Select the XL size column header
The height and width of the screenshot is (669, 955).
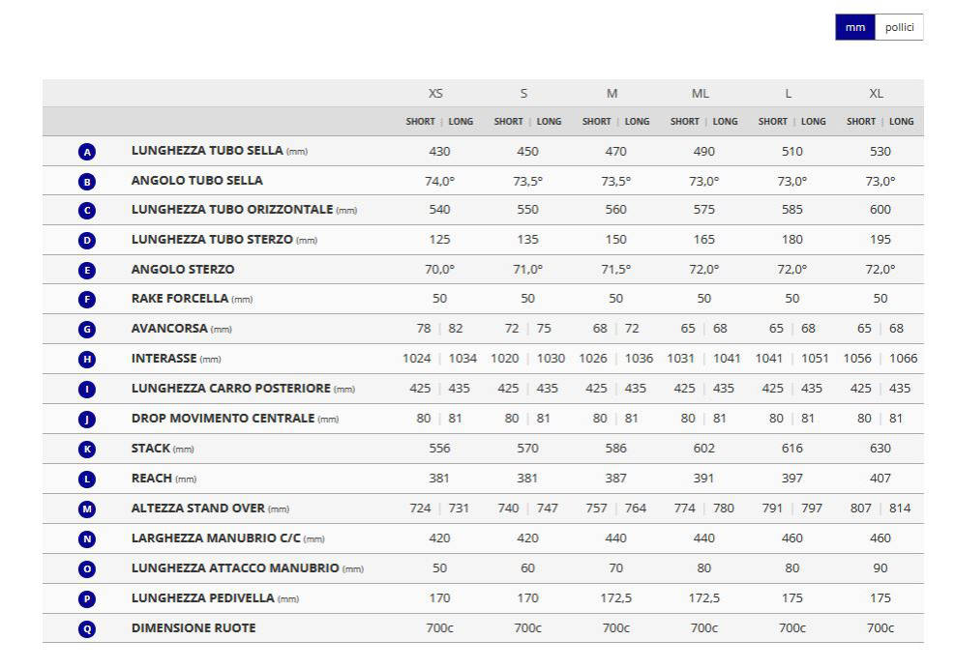[876, 93]
